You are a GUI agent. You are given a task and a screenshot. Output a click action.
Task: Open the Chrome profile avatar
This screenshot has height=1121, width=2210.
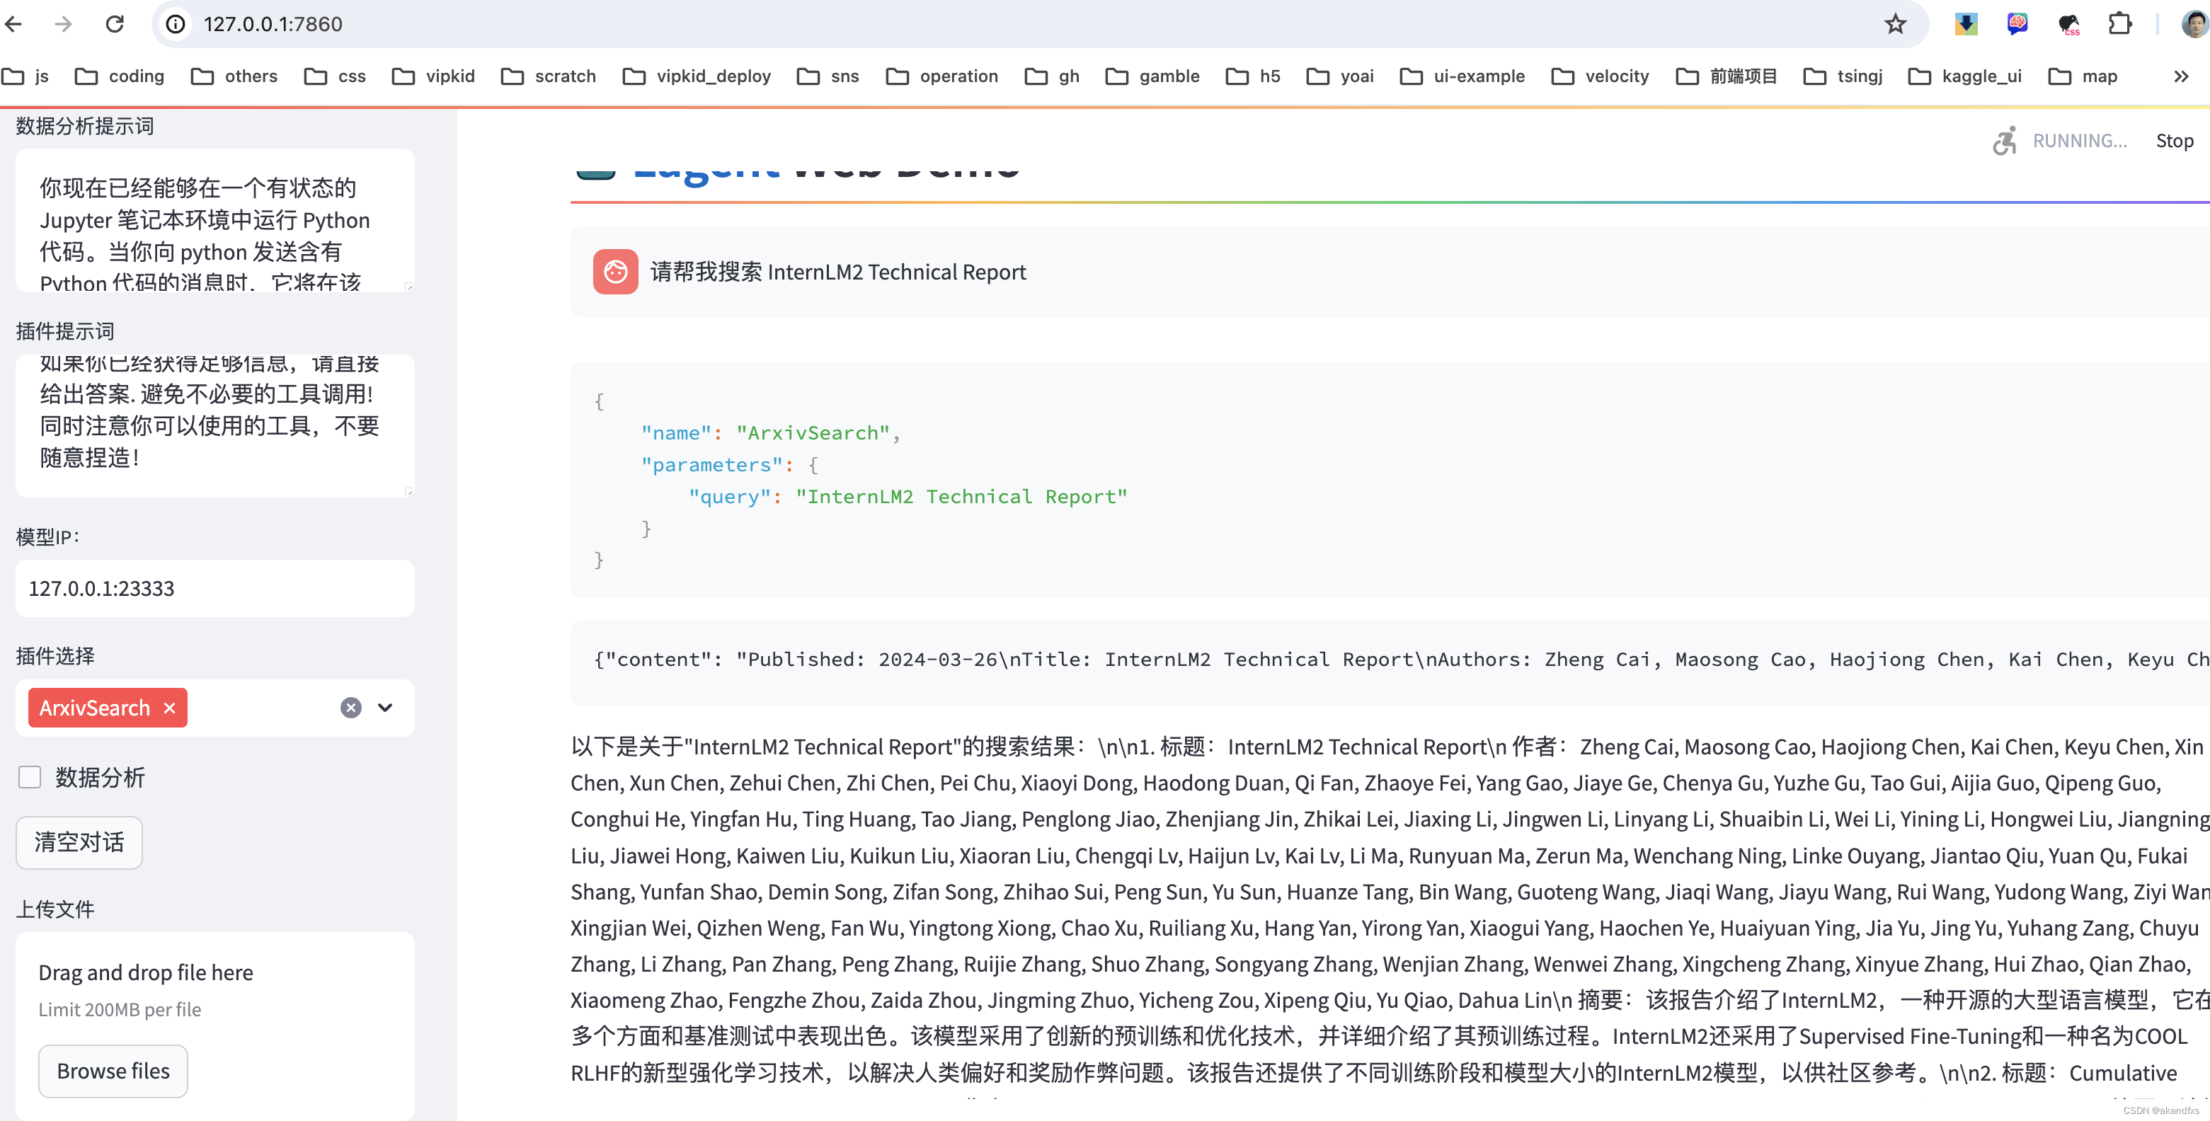point(2194,24)
